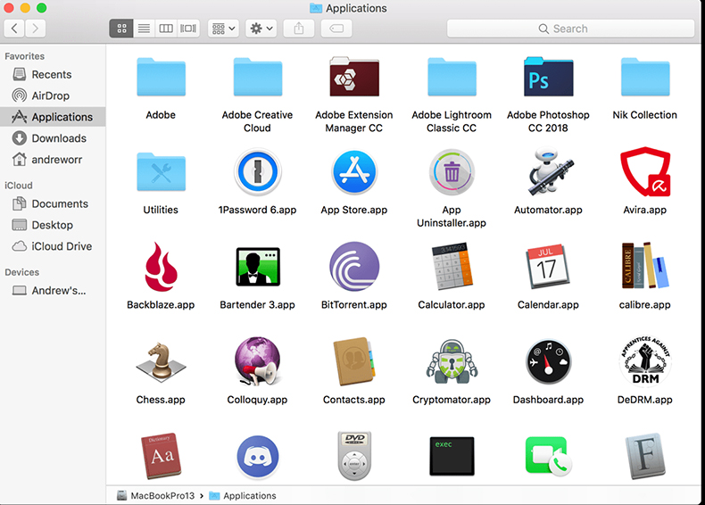Select the Avira.app shield icon
The width and height of the screenshot is (705, 505).
point(645,171)
